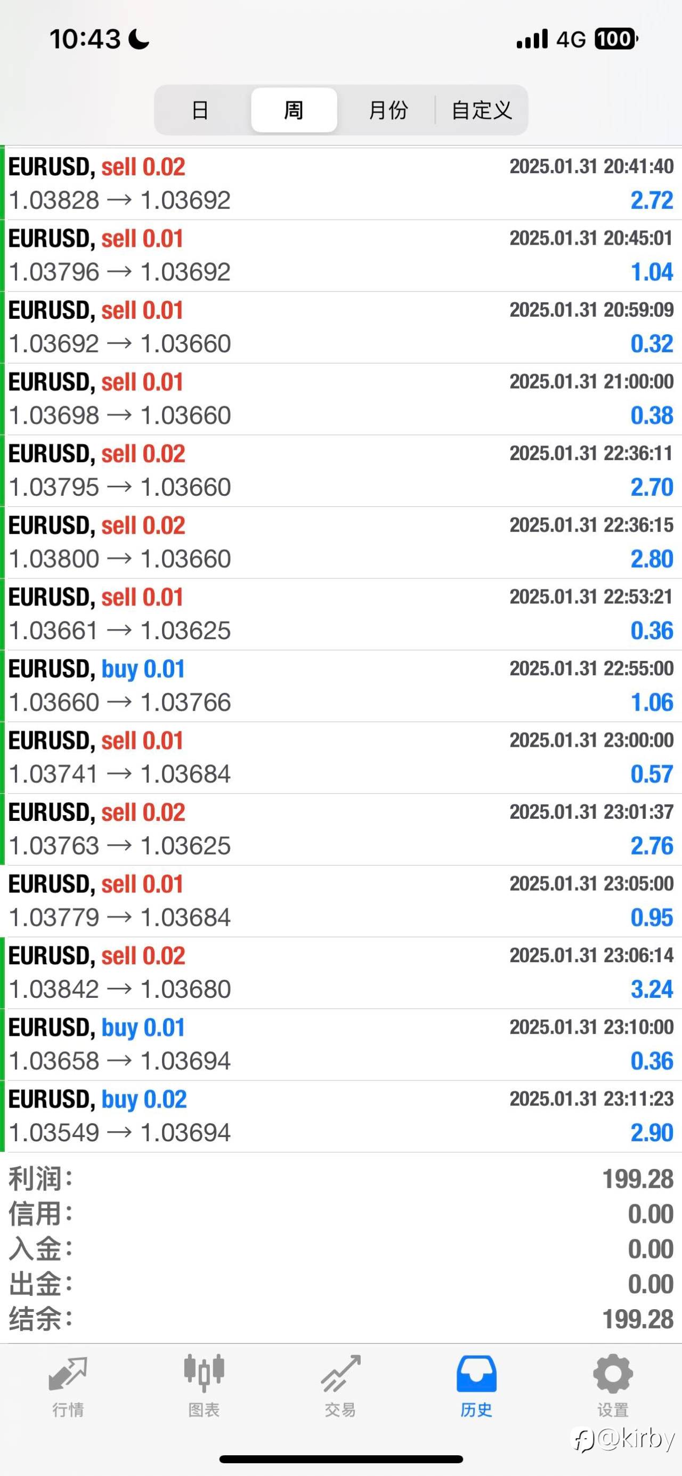
Task: Switch to the 月份 month period
Action: [388, 110]
